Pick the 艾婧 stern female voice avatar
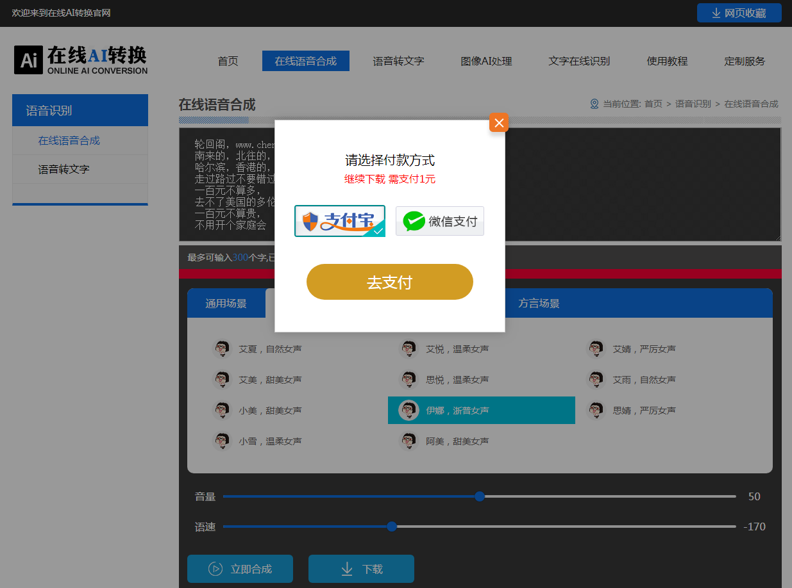Screen dimensions: 792x588 click(596, 349)
